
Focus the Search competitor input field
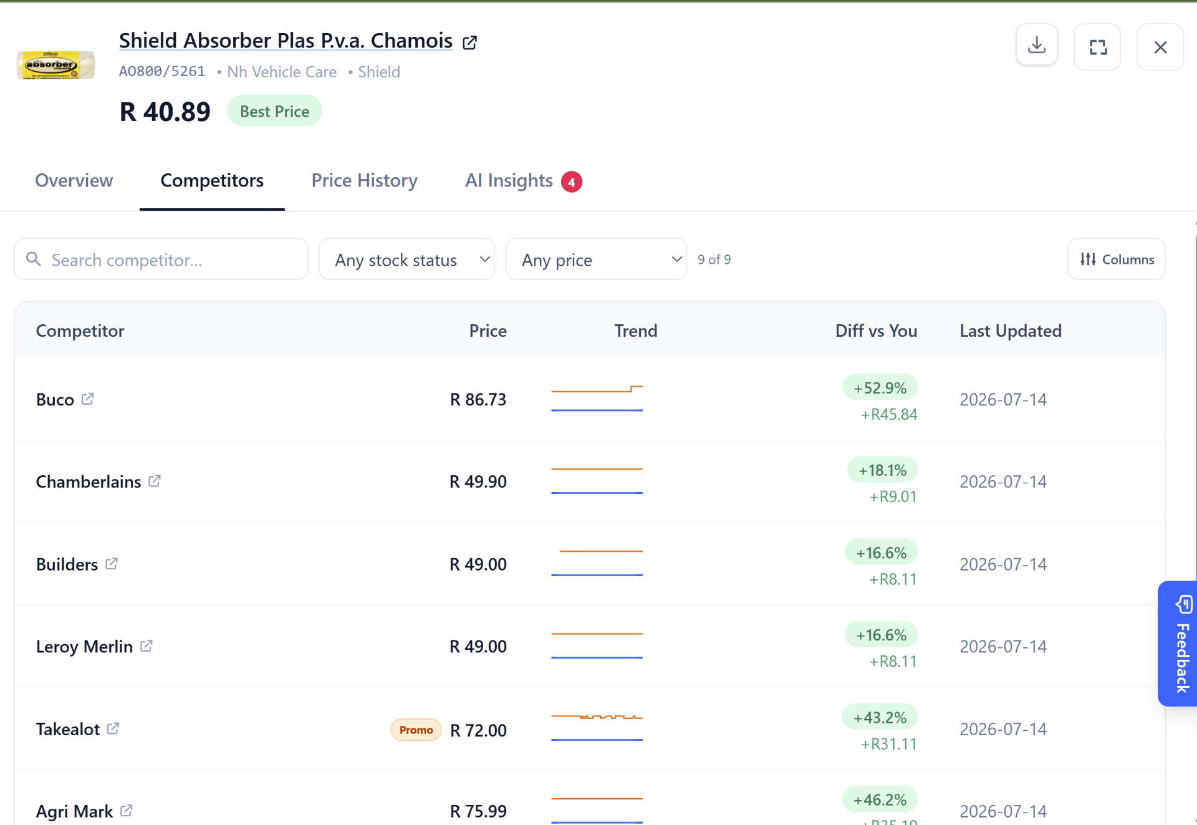161,259
